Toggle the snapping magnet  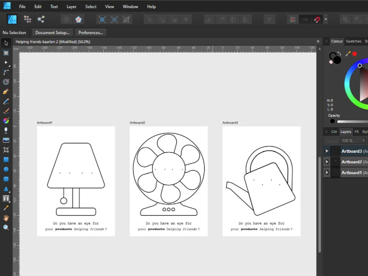[317, 19]
